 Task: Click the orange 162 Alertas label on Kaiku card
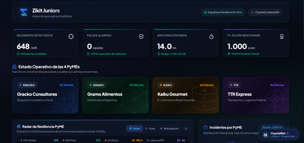click(x=207, y=85)
